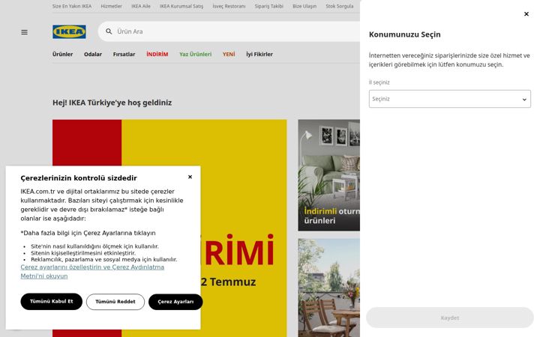Screen dimensions: 540x337
Task: Click the IKEA logo
Action: tap(69, 31)
